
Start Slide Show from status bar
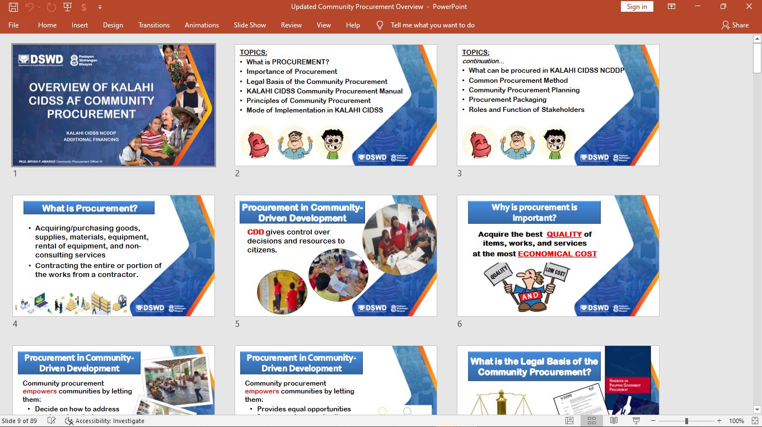[x=636, y=421]
